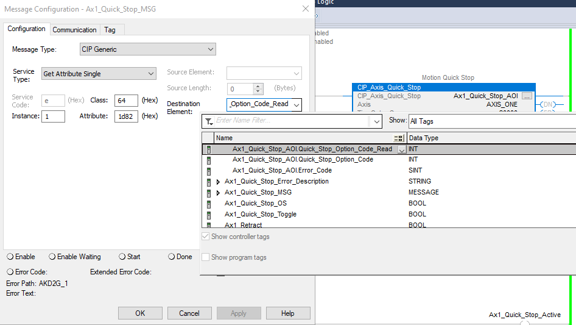Viewport: 576px width, 325px height.
Task: Toggle Show program tags checkbox
Action: click(205, 257)
